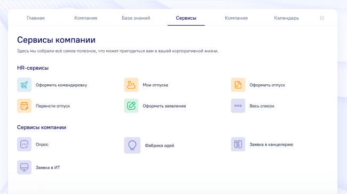Open the Фабрика идей link
This screenshot has height=194, width=347.
[x=159, y=145]
